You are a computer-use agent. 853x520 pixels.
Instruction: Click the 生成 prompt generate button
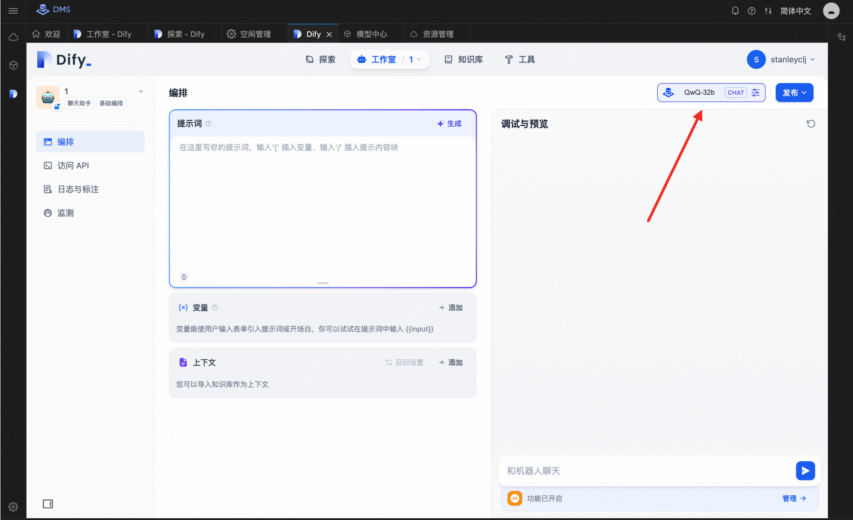tap(449, 123)
